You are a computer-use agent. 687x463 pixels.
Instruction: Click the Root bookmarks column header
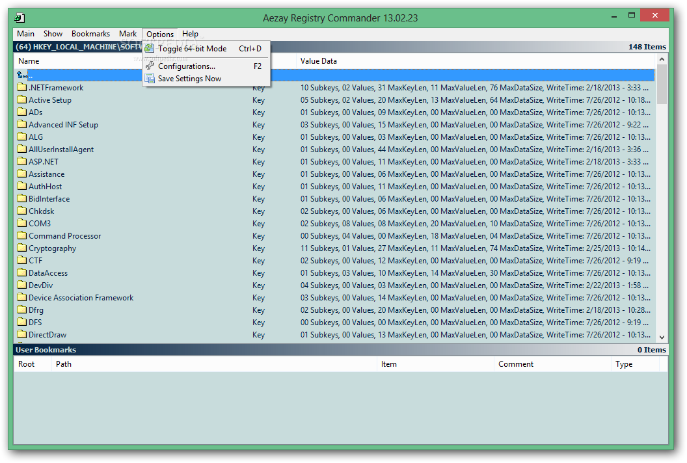(33, 364)
